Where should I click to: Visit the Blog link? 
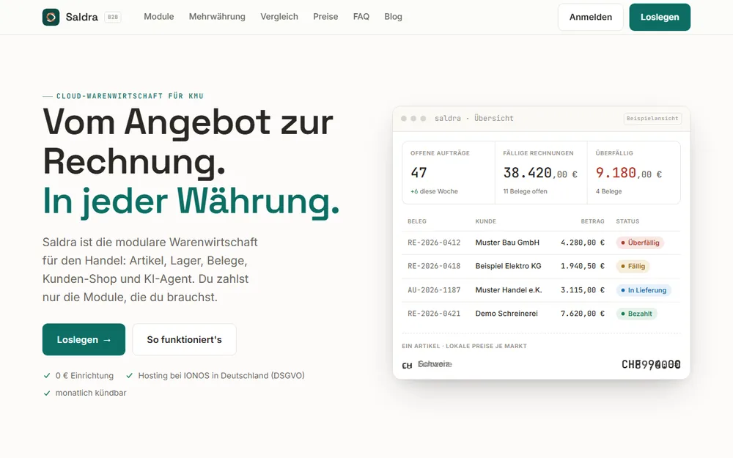393,17
